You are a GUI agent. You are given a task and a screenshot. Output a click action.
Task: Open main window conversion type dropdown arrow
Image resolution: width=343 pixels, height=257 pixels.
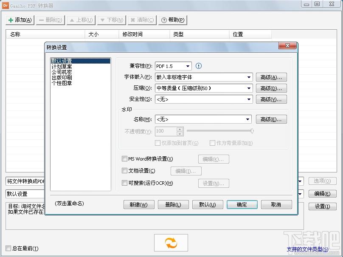pyautogui.click(x=300, y=181)
